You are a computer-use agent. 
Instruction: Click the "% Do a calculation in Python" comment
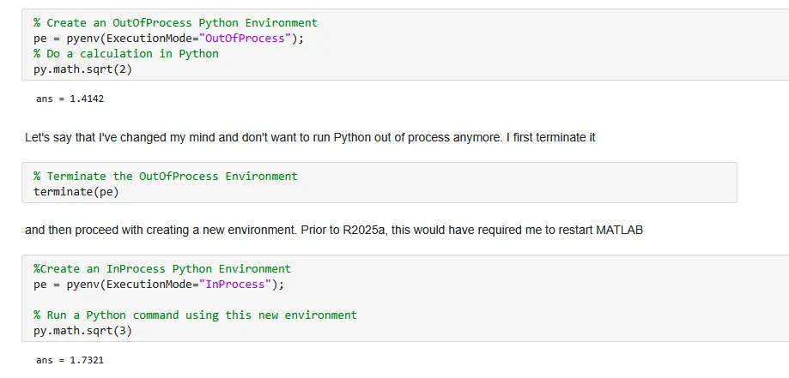click(x=126, y=54)
